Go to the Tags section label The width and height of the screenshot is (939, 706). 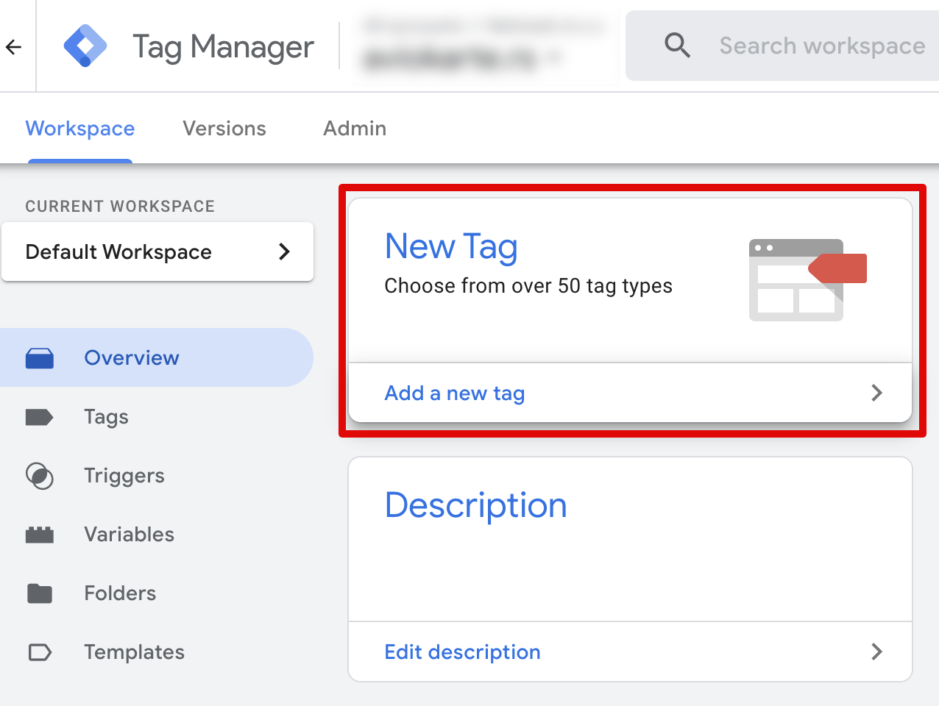click(106, 417)
